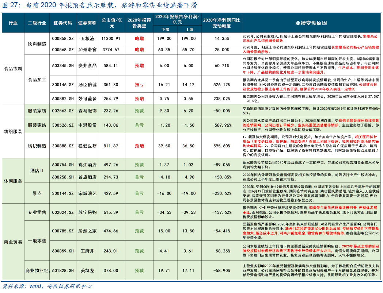Click the 锦江酒店 name cell

click(x=87, y=165)
